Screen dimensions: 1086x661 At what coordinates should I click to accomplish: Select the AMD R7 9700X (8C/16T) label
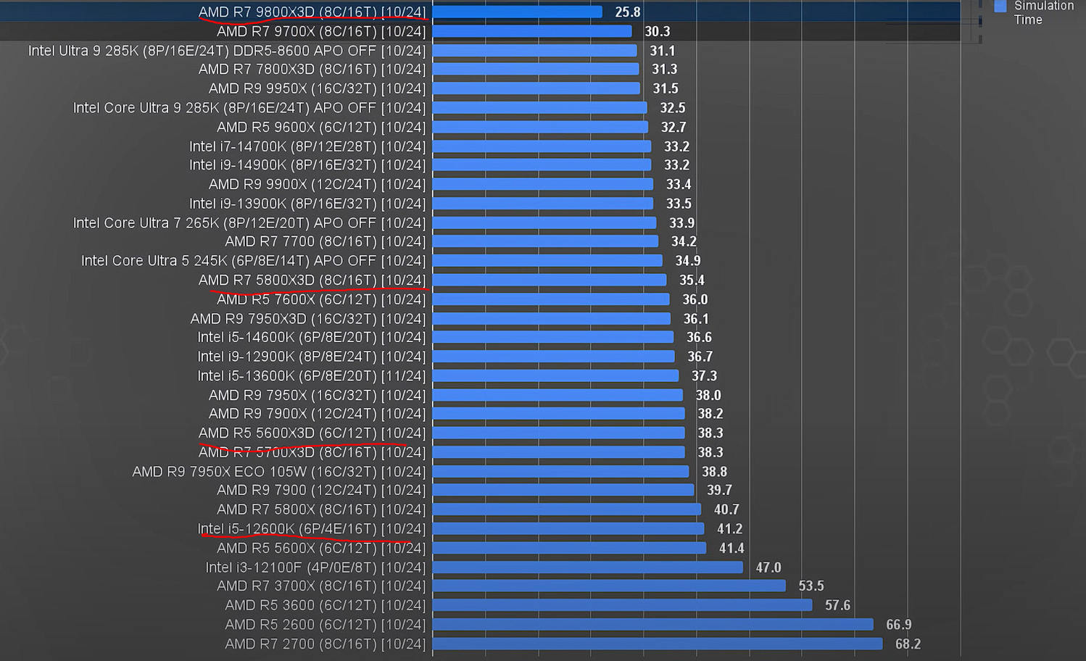[x=321, y=31]
